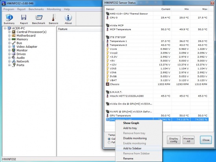This screenshot has height=162, width=216.
Task: Choose Rename in the context menu
Action: click(128, 158)
